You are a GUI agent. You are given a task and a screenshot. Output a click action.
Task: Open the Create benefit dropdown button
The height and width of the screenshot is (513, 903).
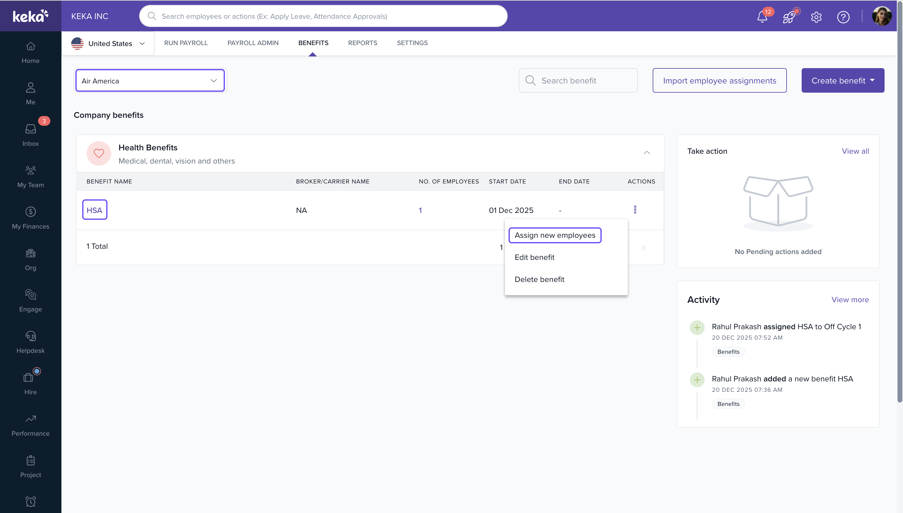click(842, 80)
